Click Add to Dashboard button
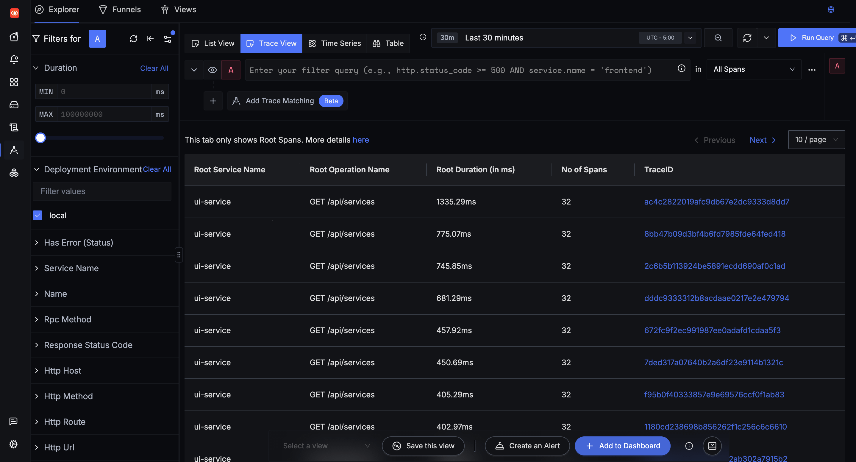Screen dimensions: 856x462 click(x=622, y=446)
